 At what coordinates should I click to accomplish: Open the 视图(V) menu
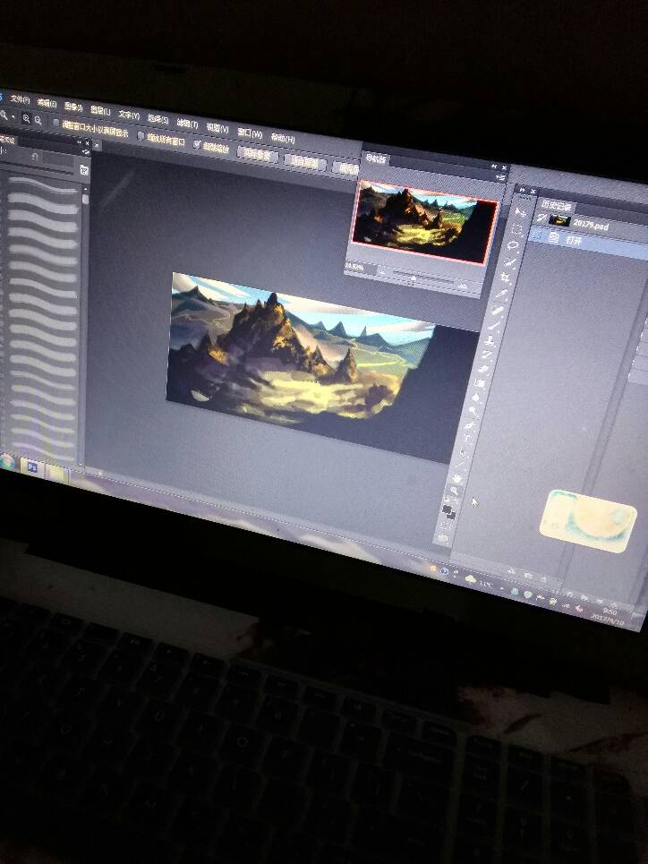pos(217,128)
